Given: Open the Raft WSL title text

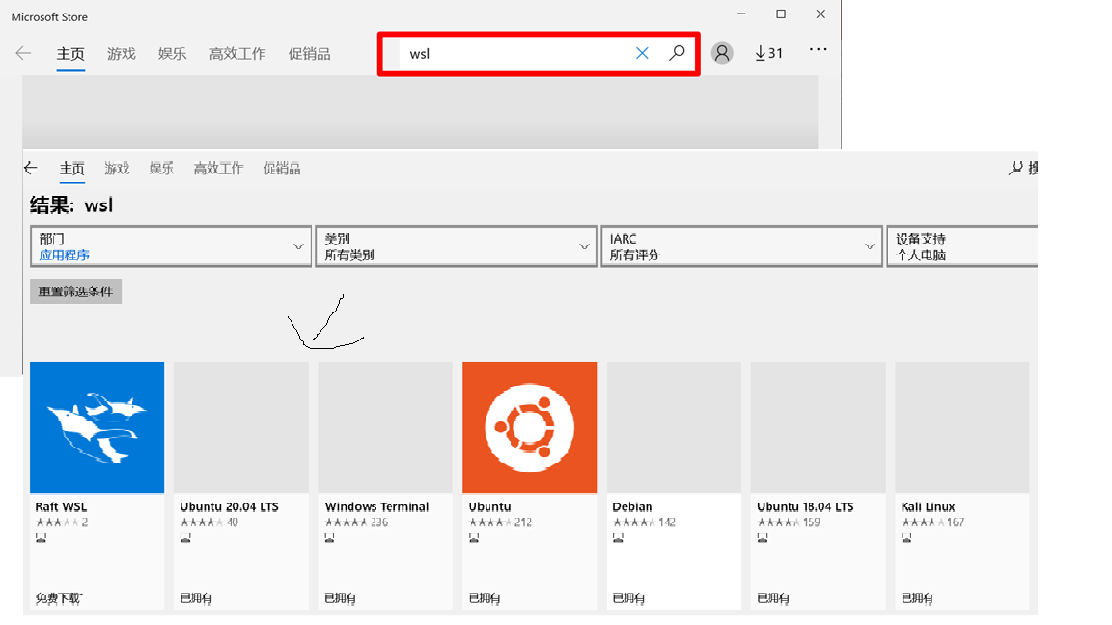Looking at the screenshot, I should [61, 507].
